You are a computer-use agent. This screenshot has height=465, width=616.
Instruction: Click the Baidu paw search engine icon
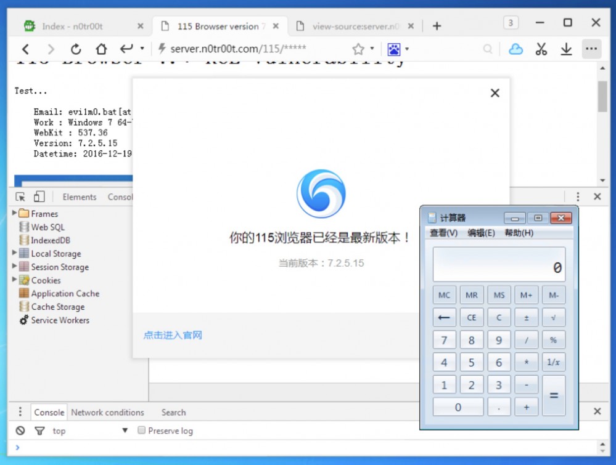(x=393, y=49)
